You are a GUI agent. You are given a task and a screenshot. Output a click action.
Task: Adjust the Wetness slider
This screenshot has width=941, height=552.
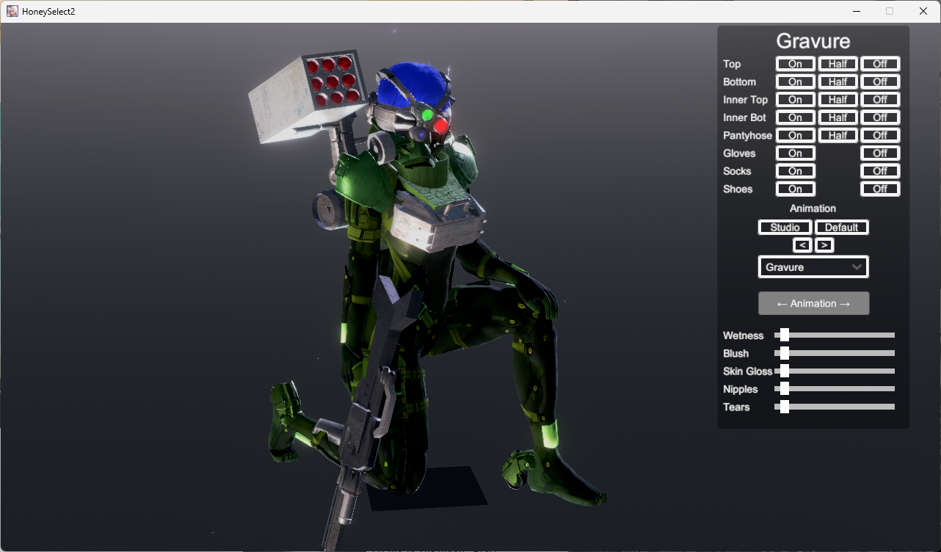pyautogui.click(x=835, y=335)
